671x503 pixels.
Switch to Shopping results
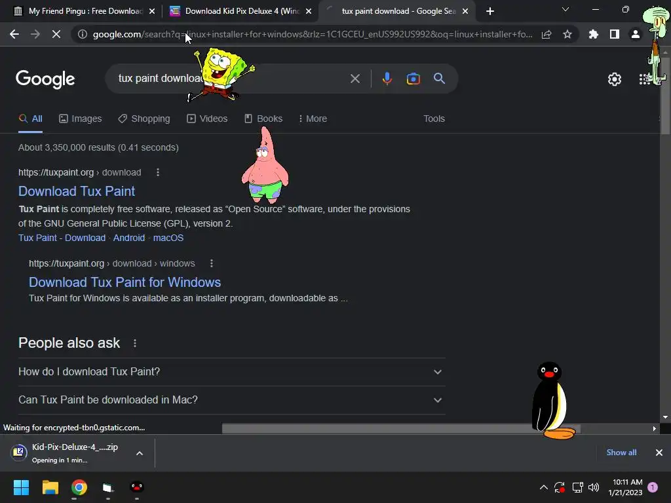144,119
